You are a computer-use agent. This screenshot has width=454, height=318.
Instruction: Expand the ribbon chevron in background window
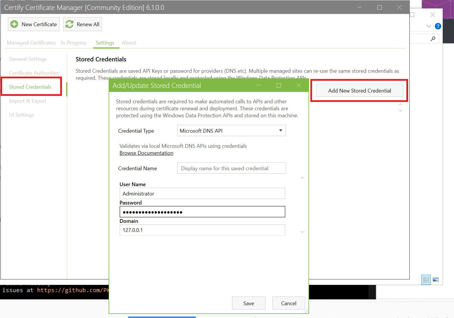(428, 26)
